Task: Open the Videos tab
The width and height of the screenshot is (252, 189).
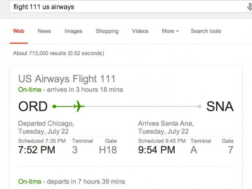Action: coord(140,31)
